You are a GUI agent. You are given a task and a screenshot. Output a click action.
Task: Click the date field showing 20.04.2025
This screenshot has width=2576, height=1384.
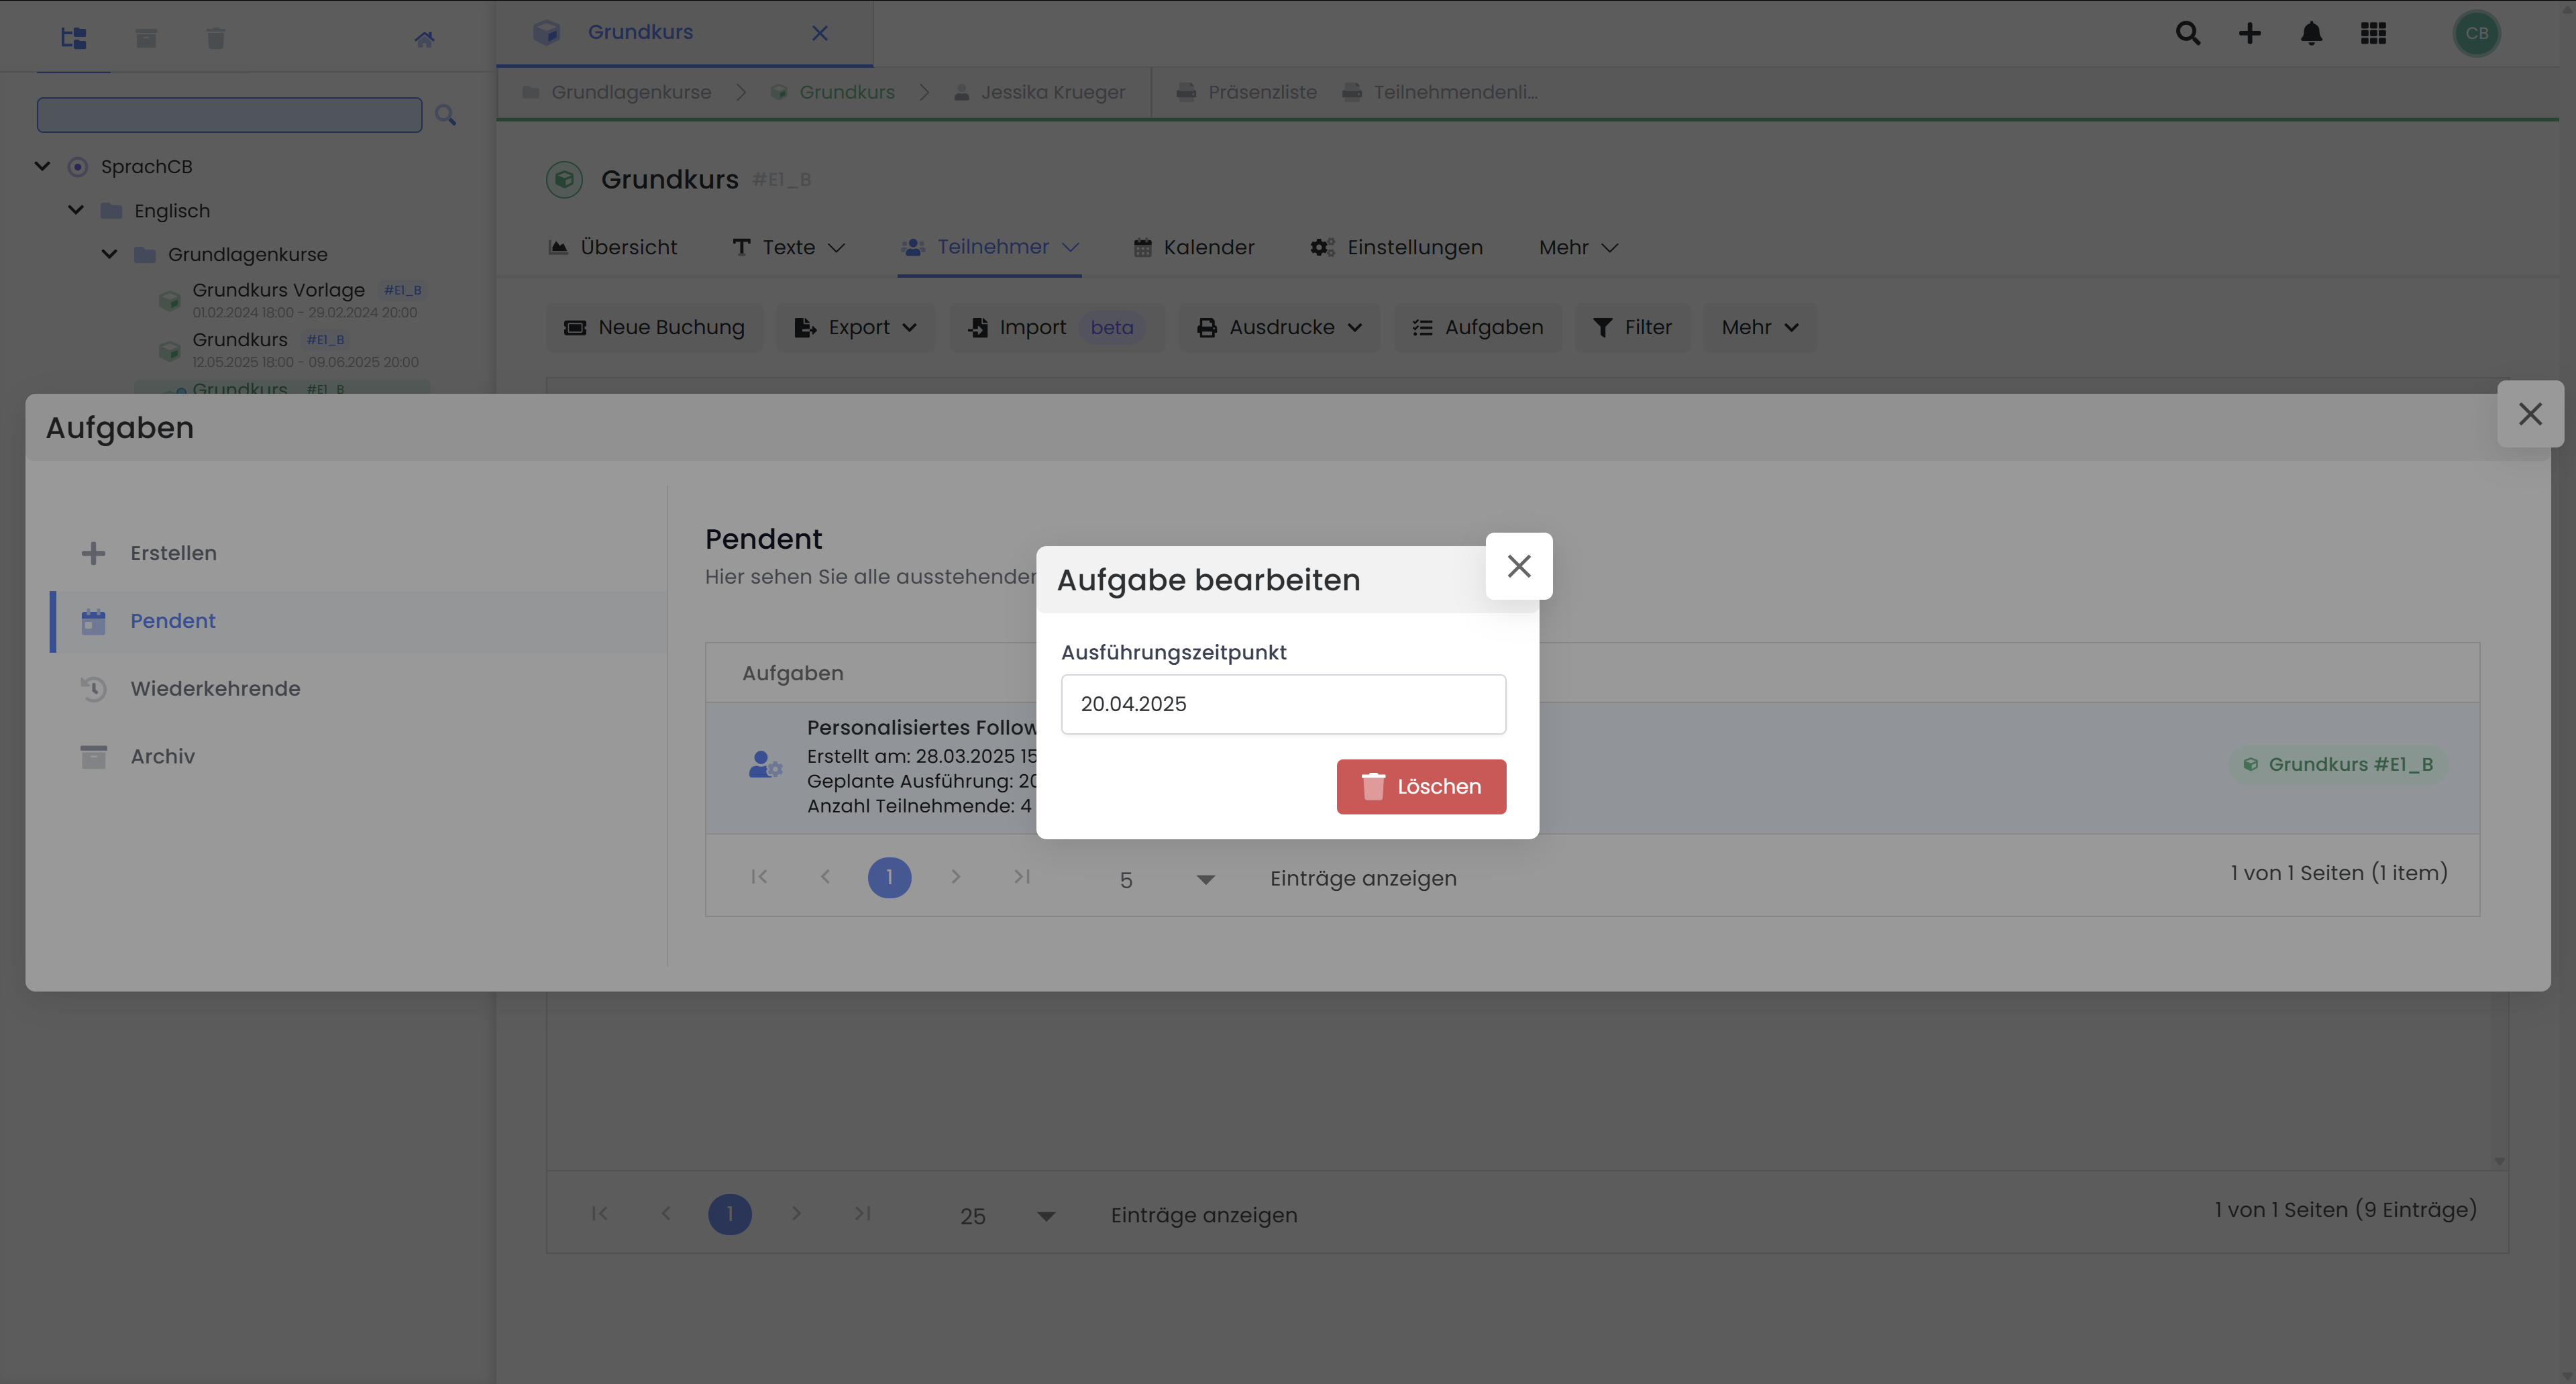pos(1283,703)
